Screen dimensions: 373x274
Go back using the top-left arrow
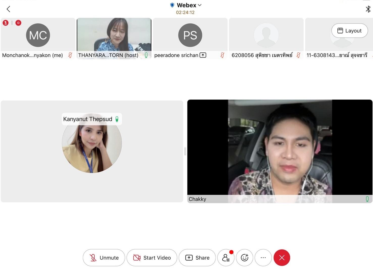point(8,9)
